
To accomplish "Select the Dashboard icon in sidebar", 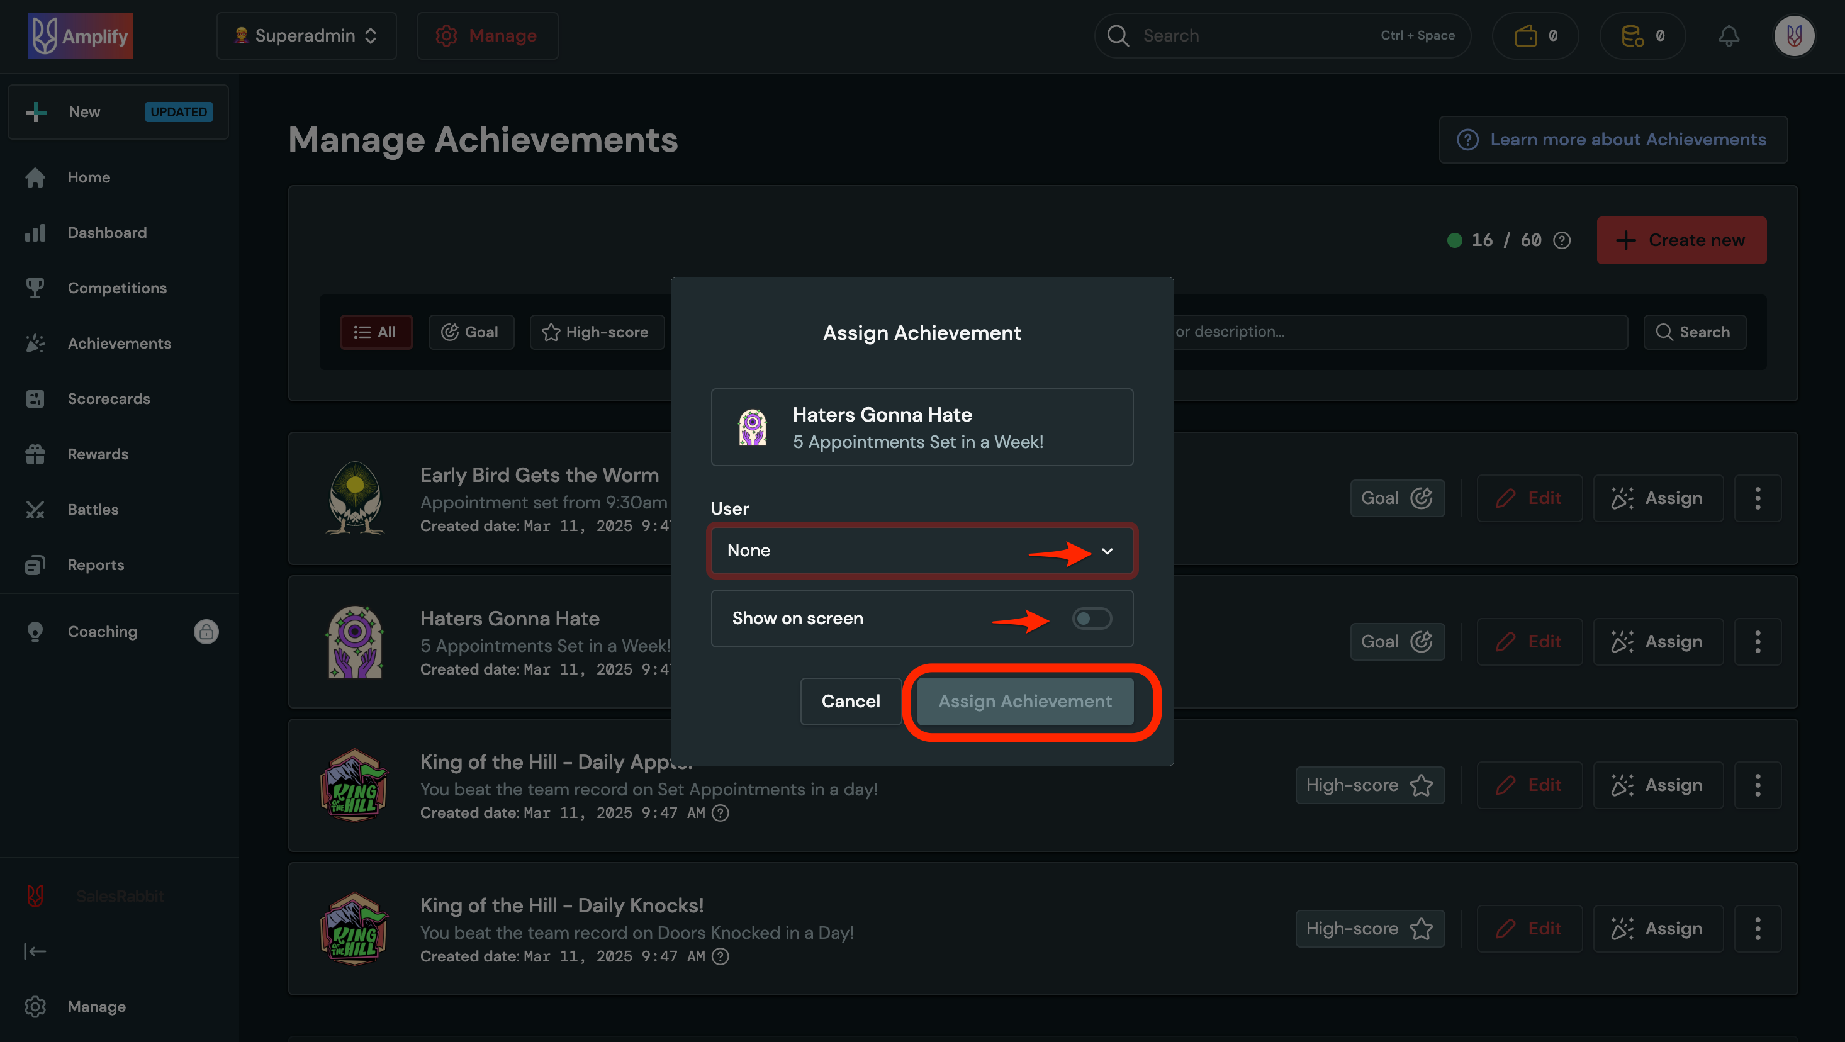I will point(35,232).
